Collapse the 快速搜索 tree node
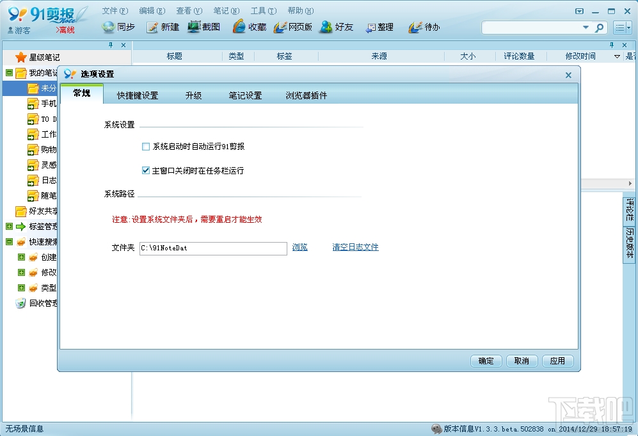The image size is (638, 436). point(10,242)
